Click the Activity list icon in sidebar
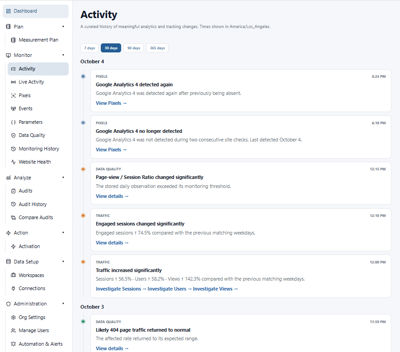This screenshot has width=400, height=352. (x=13, y=69)
